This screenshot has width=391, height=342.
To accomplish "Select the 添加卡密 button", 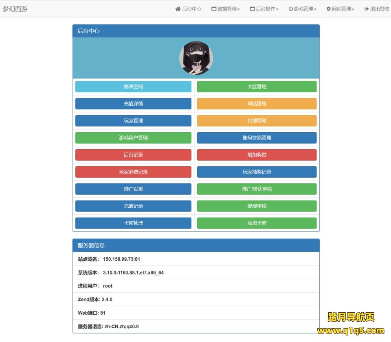I will click(x=257, y=223).
